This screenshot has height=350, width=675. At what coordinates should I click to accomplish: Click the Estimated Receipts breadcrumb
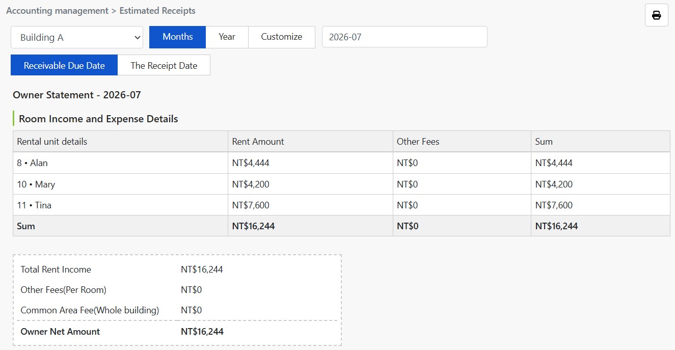click(x=157, y=11)
